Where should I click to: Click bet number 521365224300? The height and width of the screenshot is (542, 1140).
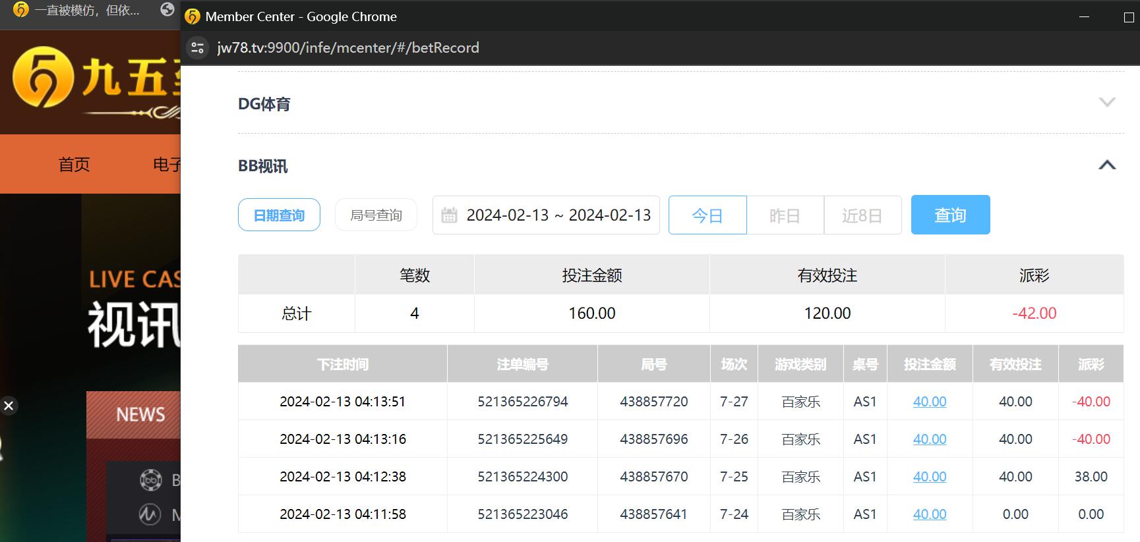pyautogui.click(x=523, y=477)
